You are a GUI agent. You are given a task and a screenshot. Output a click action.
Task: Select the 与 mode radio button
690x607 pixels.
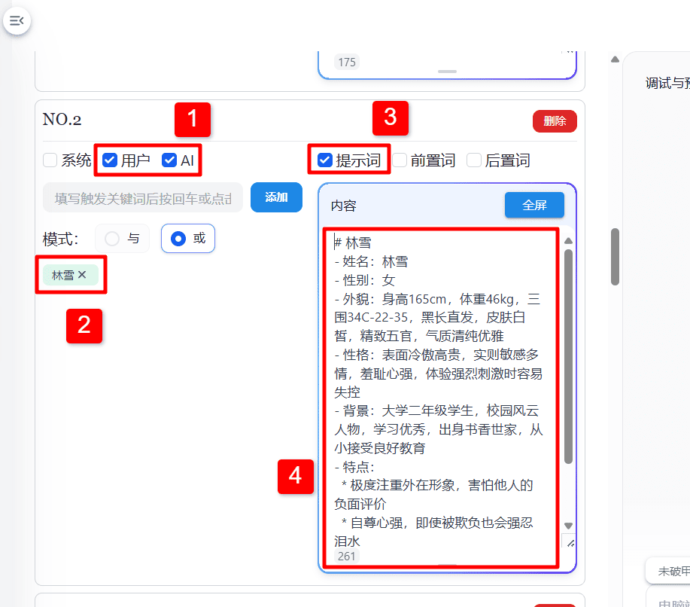pos(112,239)
